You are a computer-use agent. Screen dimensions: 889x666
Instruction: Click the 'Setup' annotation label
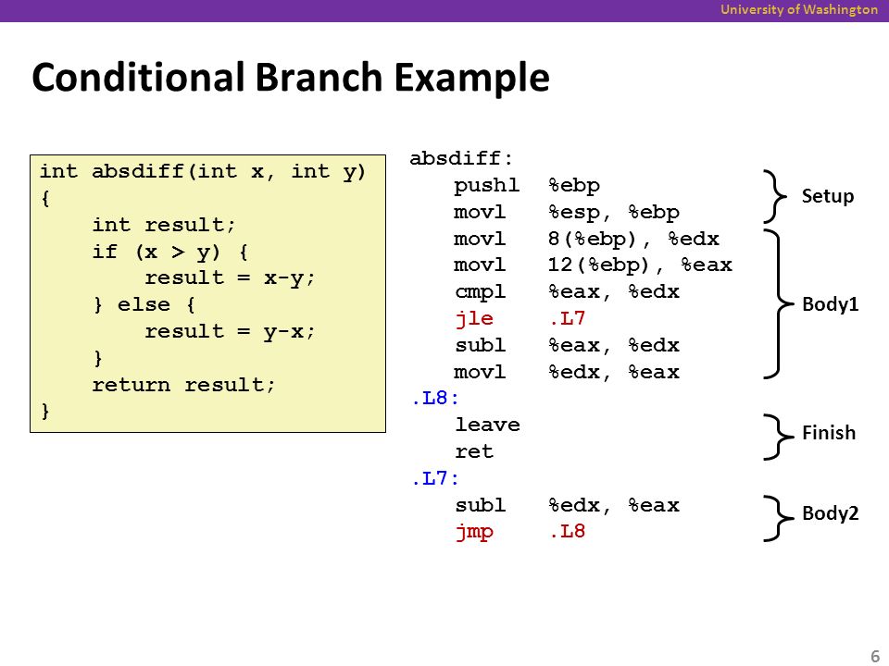(828, 196)
